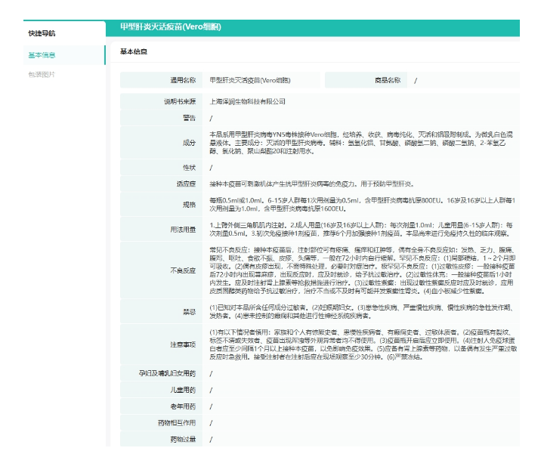Click the 药物过量 row label

pos(183,438)
